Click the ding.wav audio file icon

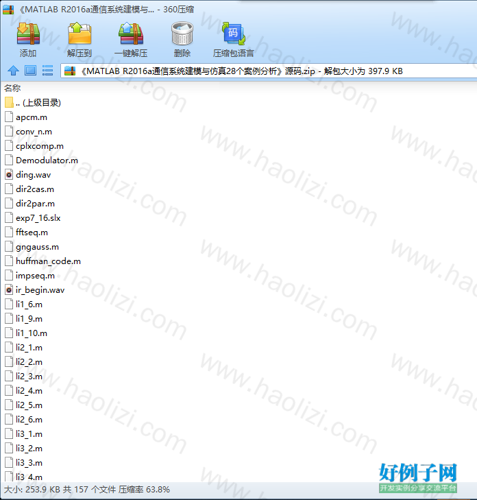click(9, 175)
